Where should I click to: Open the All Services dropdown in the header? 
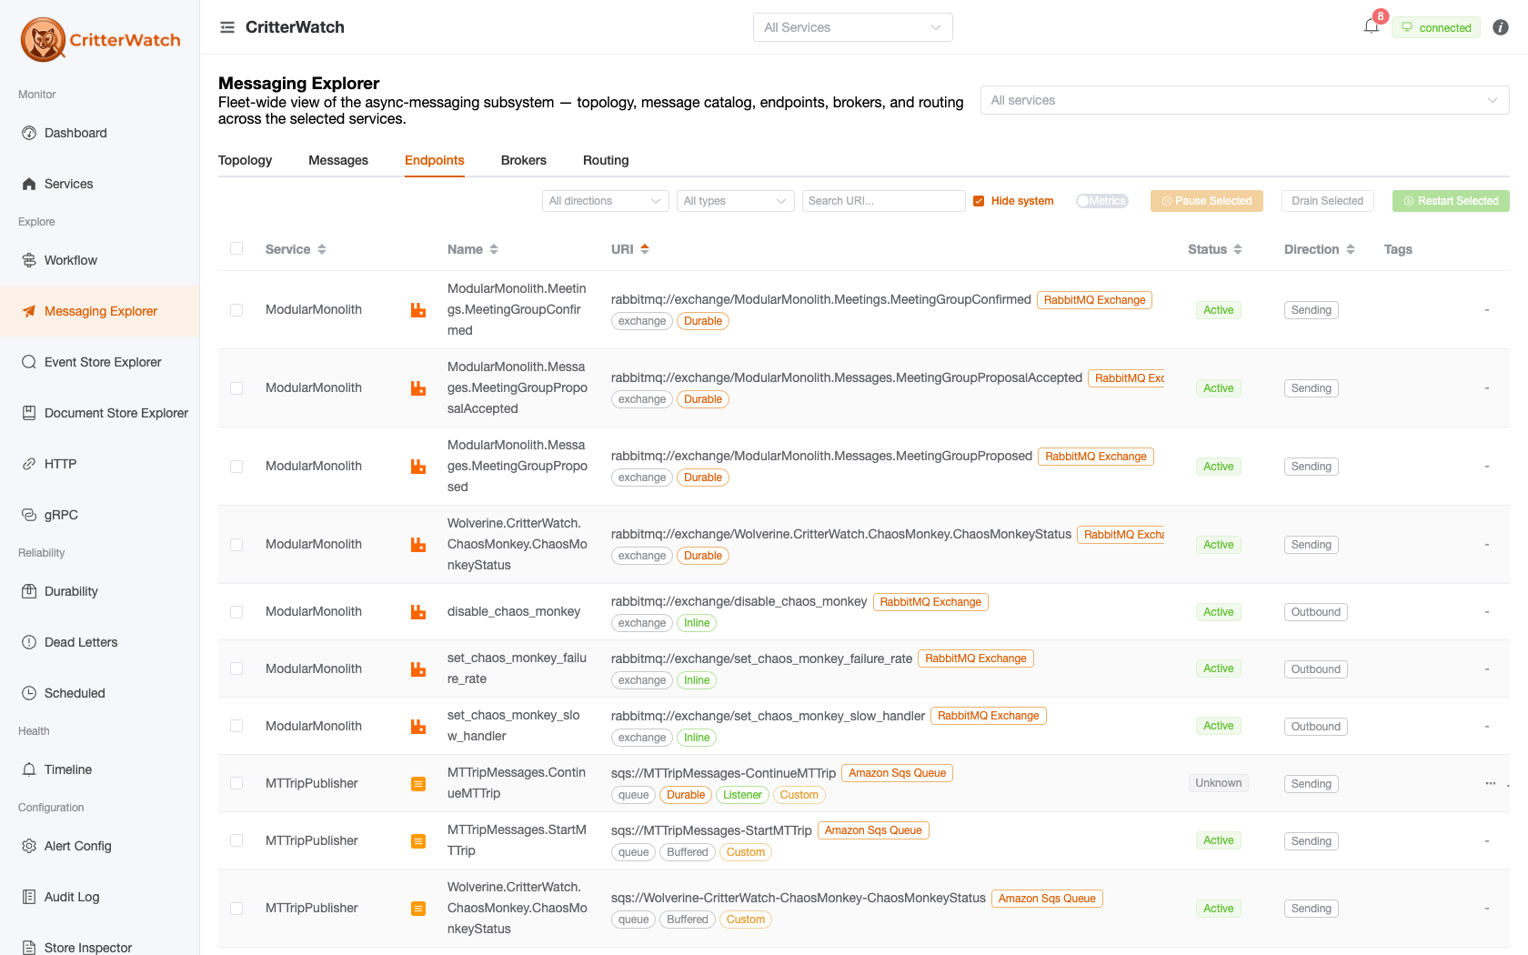click(x=853, y=27)
